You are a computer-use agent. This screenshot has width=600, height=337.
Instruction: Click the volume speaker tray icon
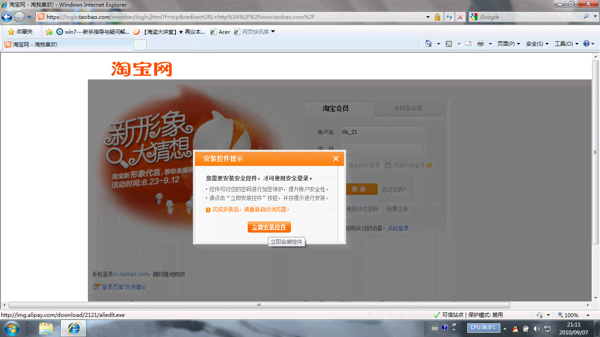pos(536,328)
